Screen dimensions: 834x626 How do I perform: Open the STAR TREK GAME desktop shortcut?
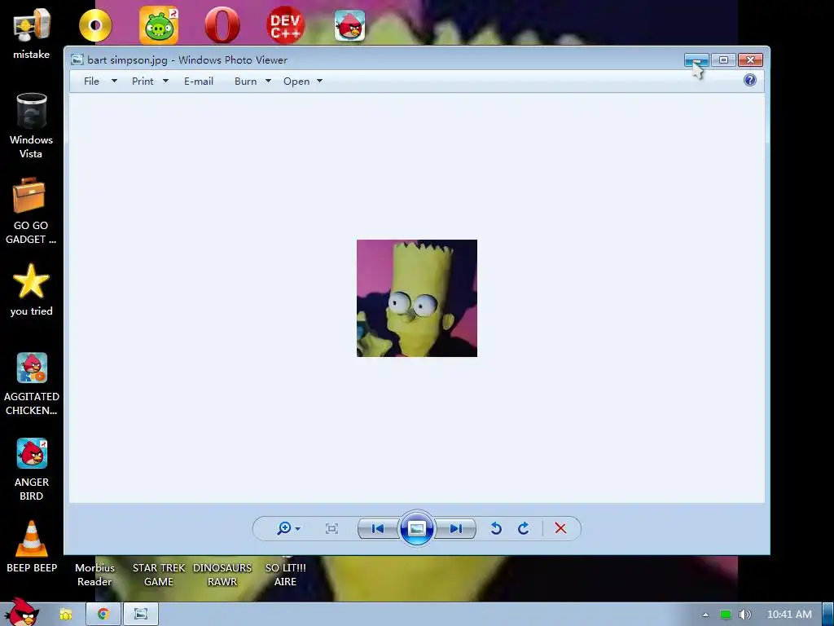coord(159,575)
